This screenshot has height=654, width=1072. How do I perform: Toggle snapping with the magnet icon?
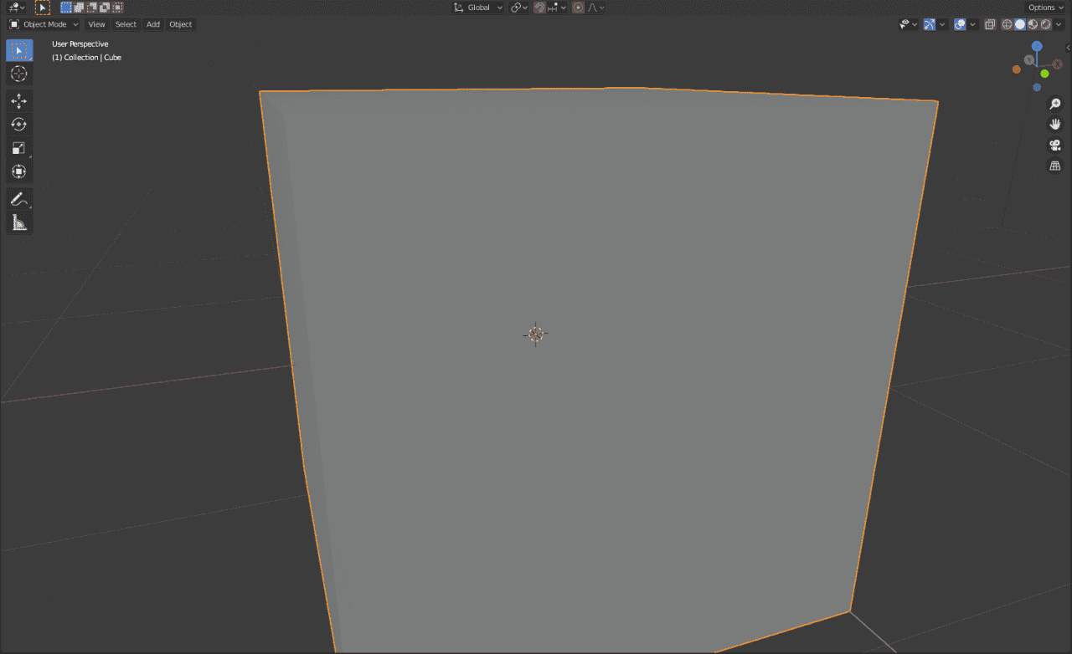[x=539, y=7]
